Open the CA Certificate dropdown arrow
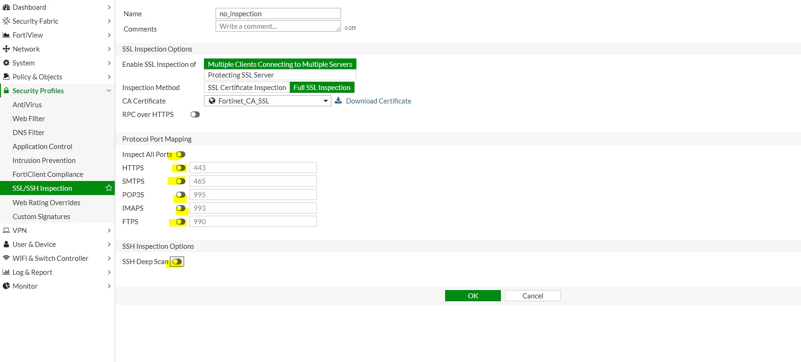The width and height of the screenshot is (801, 362). pyautogui.click(x=326, y=101)
